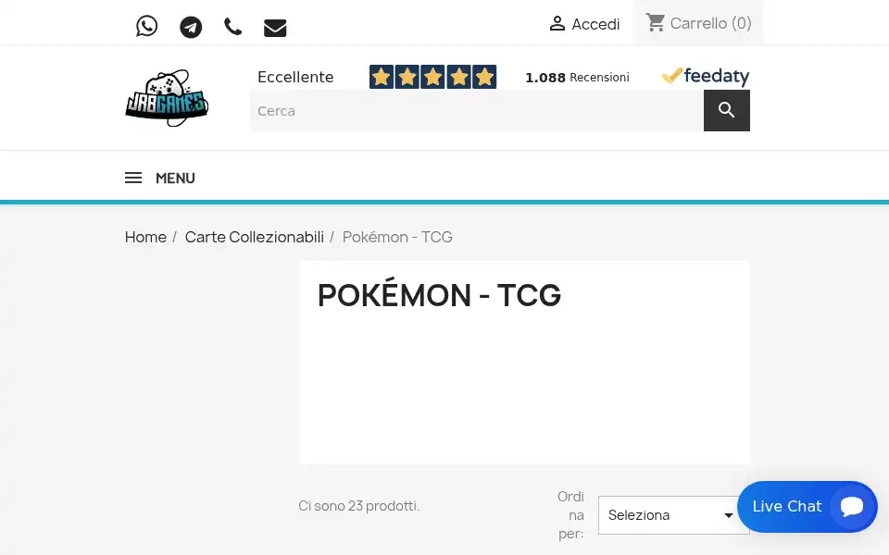Click Pokémon - TCG breadcrumb text
This screenshot has width=889, height=555.
[x=397, y=237]
